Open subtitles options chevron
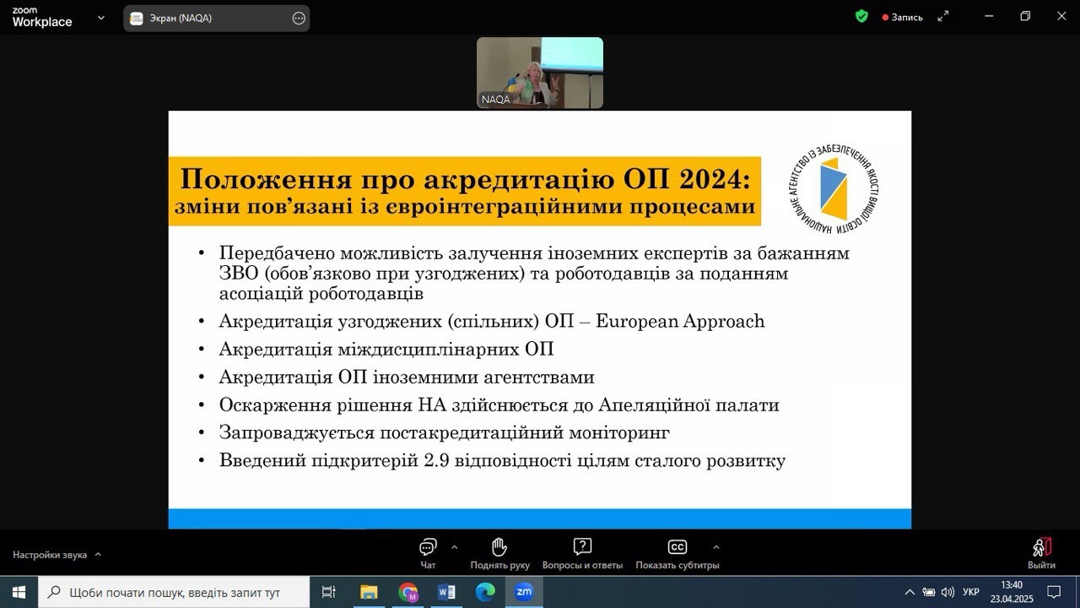1080x608 pixels. click(x=716, y=546)
